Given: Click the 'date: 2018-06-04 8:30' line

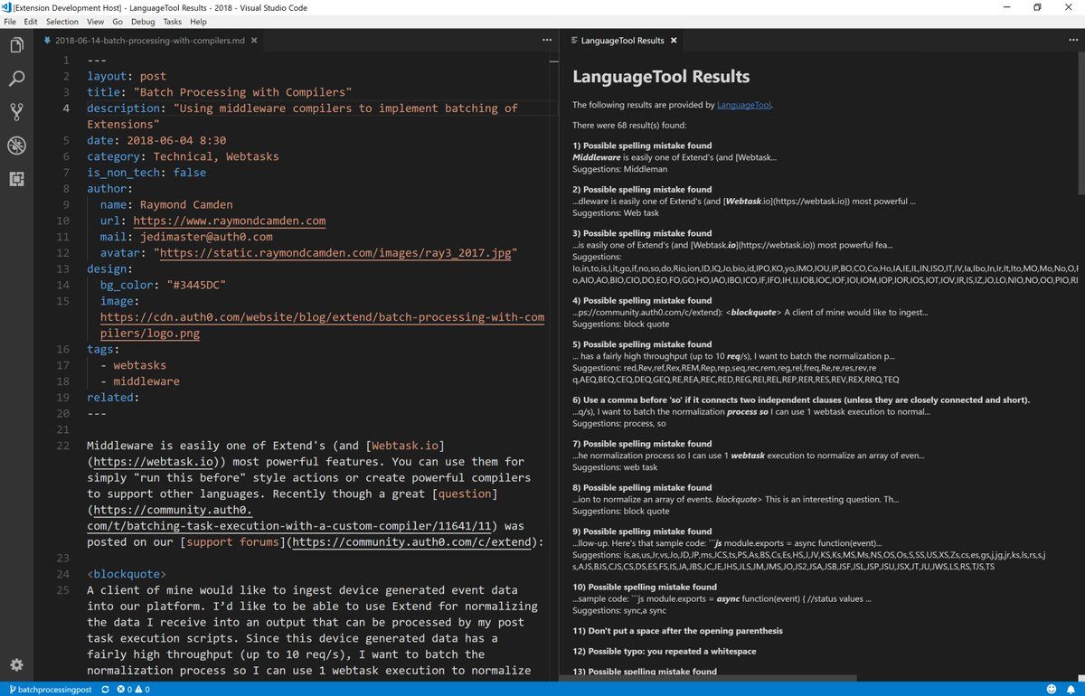Looking at the screenshot, I should pos(156,140).
